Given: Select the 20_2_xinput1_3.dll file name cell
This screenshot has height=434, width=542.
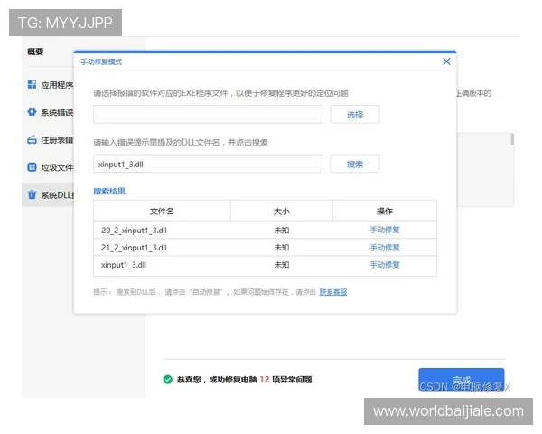Looking at the screenshot, I should [x=134, y=231].
